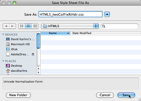Go forward with the right navigation arrow
This screenshot has height=101, width=141.
pyautogui.click(x=13, y=26)
